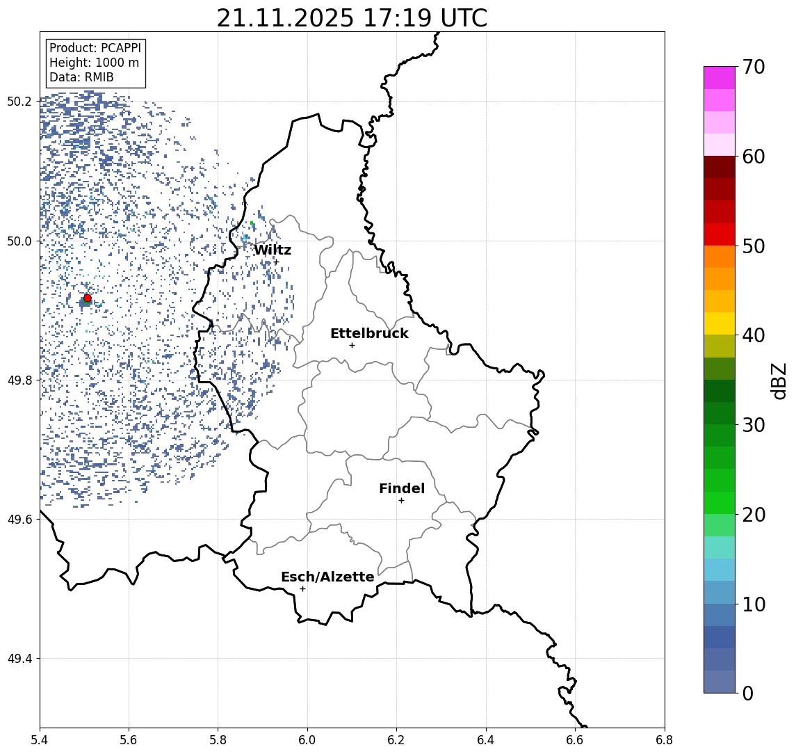
Task: Click the 'Height: 1000 m' text line
Action: (94, 63)
